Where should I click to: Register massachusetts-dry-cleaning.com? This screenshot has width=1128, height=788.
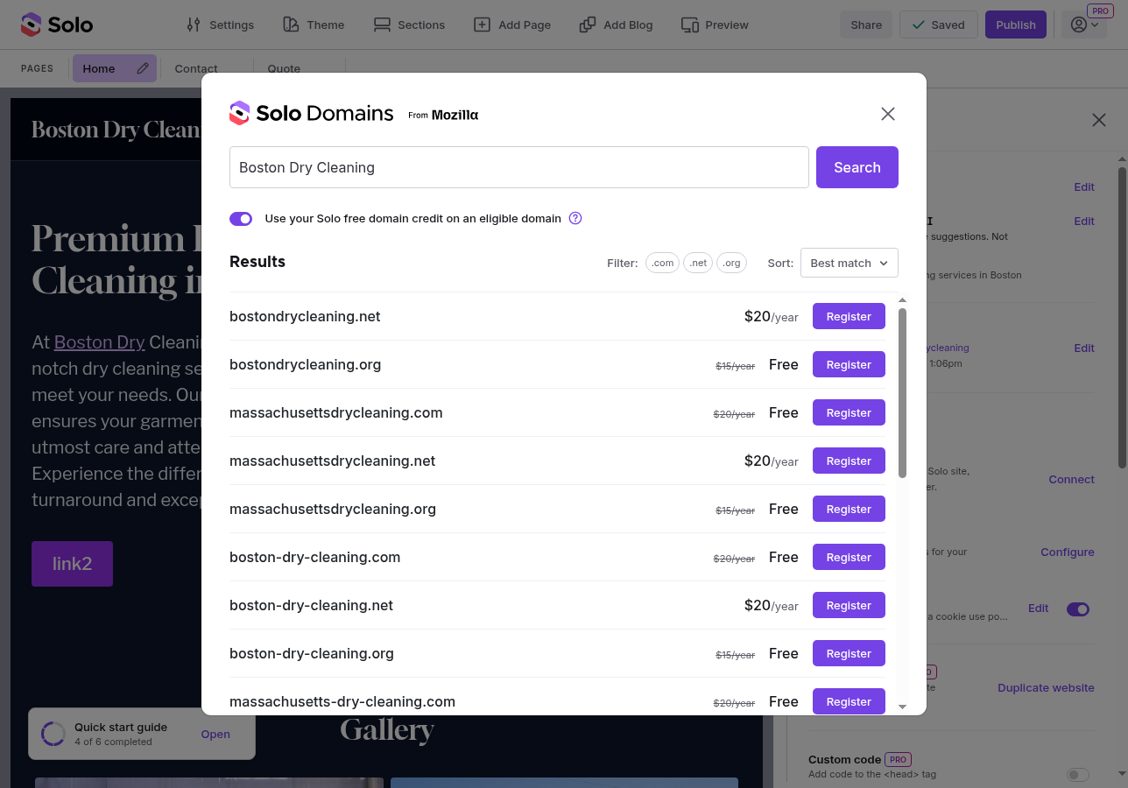849,701
